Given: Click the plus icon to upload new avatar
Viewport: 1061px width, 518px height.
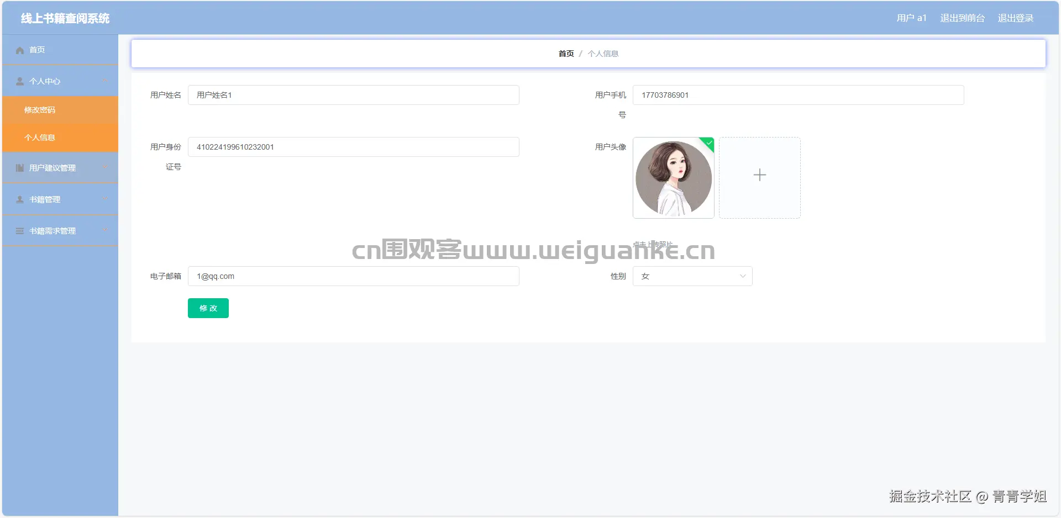Looking at the screenshot, I should coord(759,175).
